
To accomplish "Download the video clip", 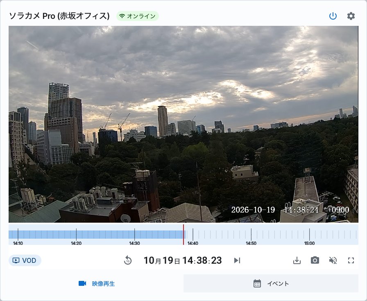I will click(297, 260).
